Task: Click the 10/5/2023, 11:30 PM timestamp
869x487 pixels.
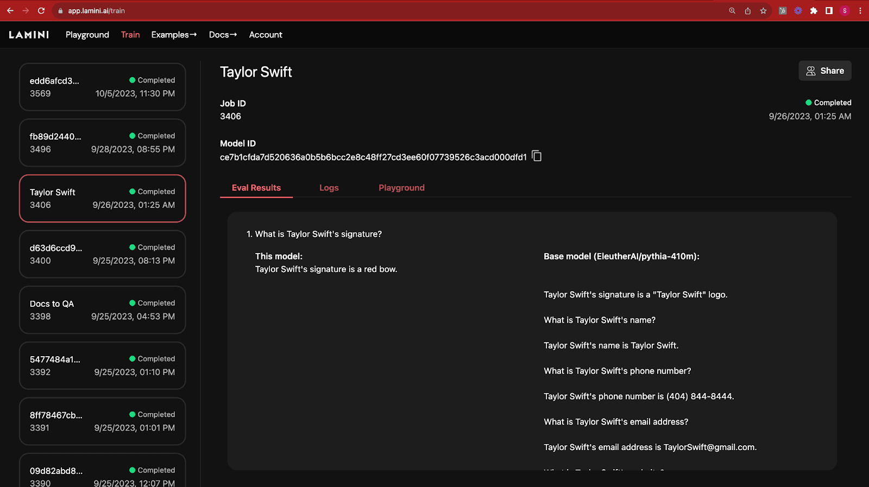Action: [x=135, y=93]
